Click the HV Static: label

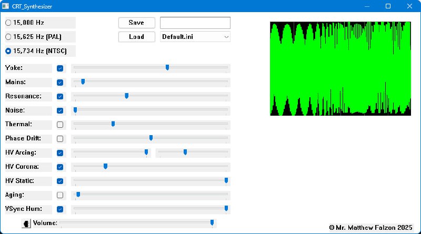[19, 181]
